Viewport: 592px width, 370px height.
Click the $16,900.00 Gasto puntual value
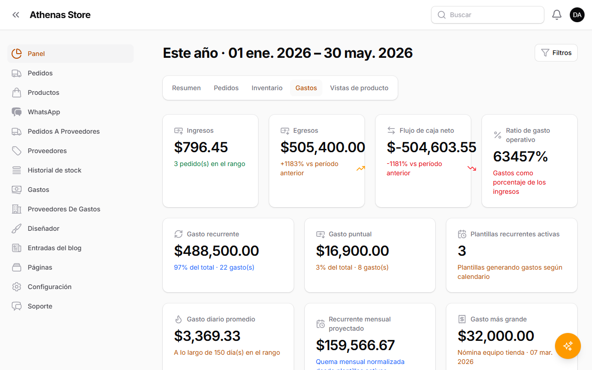(x=352, y=251)
